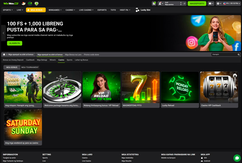The image size is (242, 163).
Task: Open the messages envelope dropdown
Action: 211,3
